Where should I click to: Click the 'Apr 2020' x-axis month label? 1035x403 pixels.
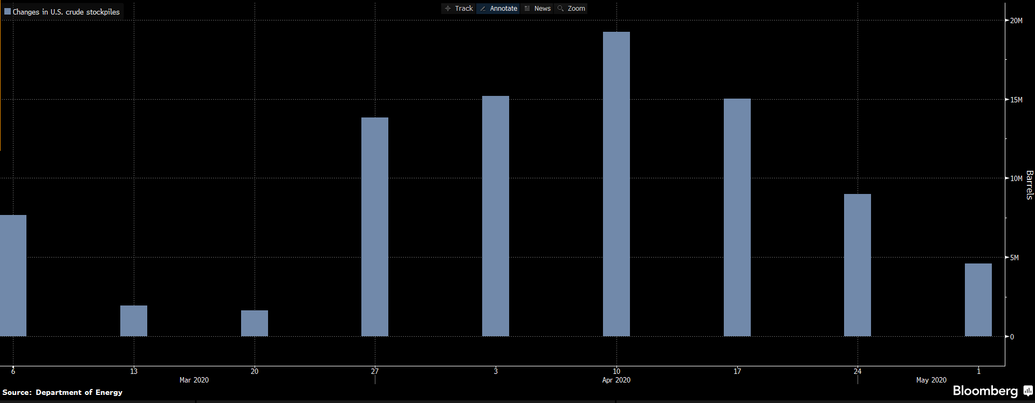pos(616,380)
